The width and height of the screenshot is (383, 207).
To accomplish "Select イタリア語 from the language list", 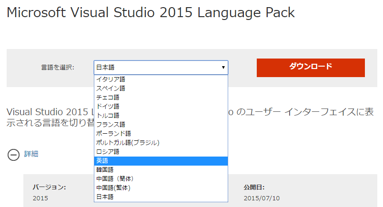I will click(x=161, y=79).
